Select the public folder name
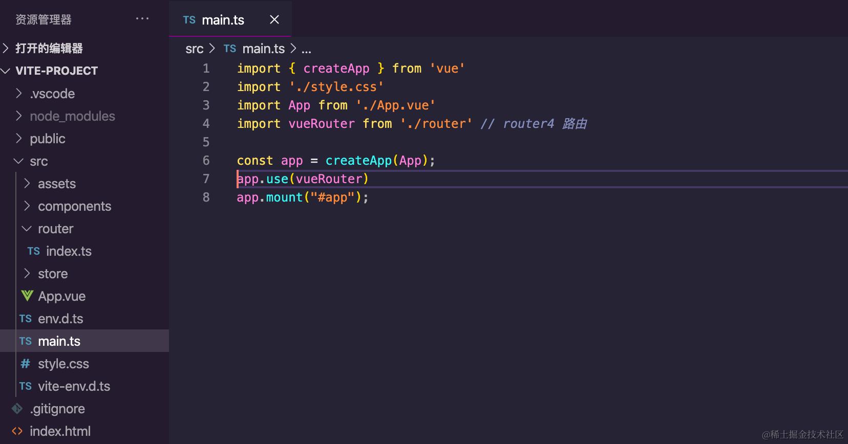Screen dimensions: 848x444 [48, 139]
